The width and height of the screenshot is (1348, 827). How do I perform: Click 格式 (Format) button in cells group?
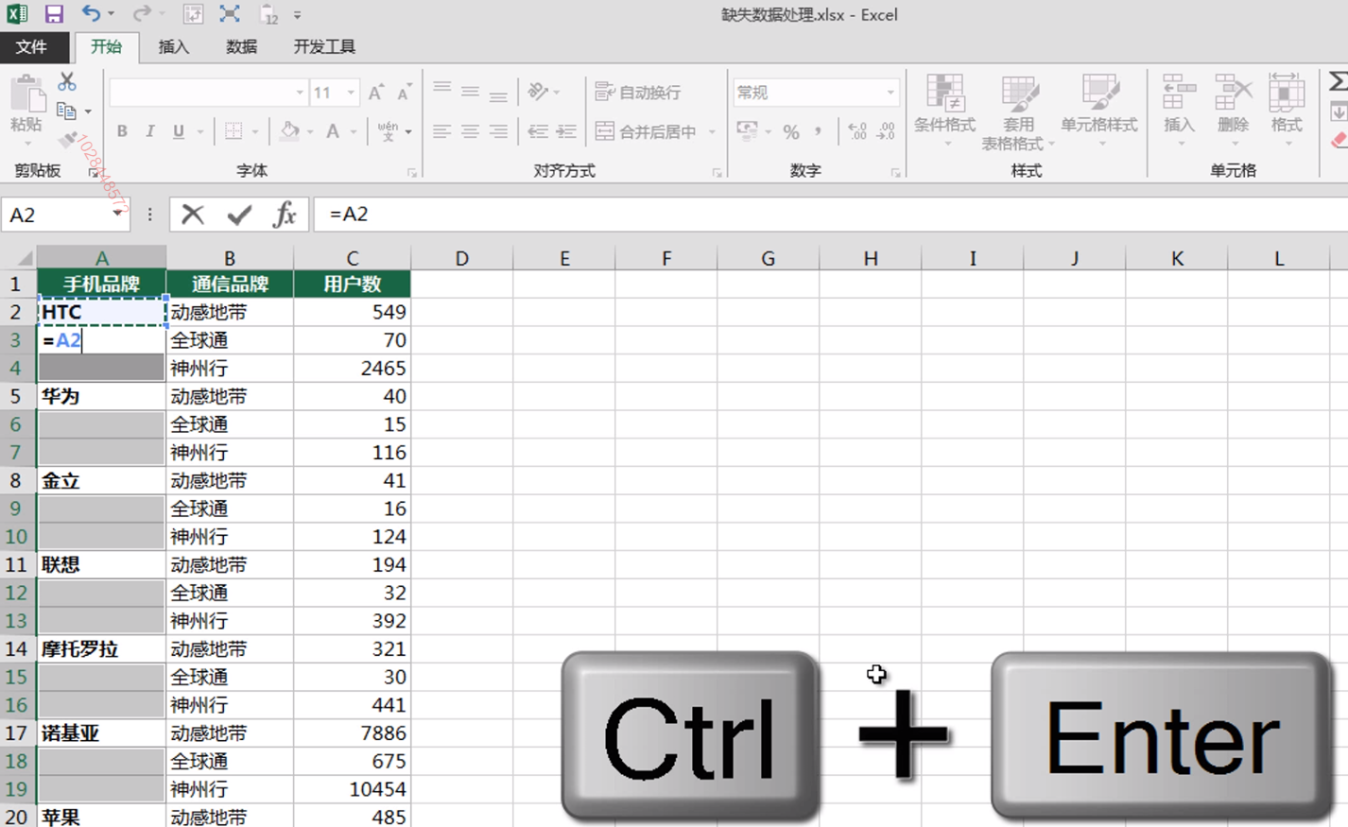pos(1287,110)
